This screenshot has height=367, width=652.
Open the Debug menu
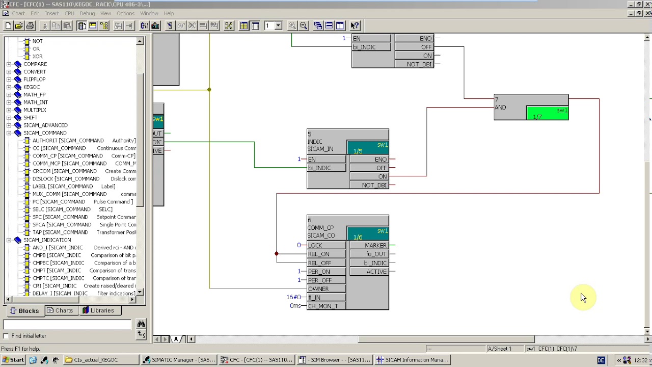click(87, 13)
